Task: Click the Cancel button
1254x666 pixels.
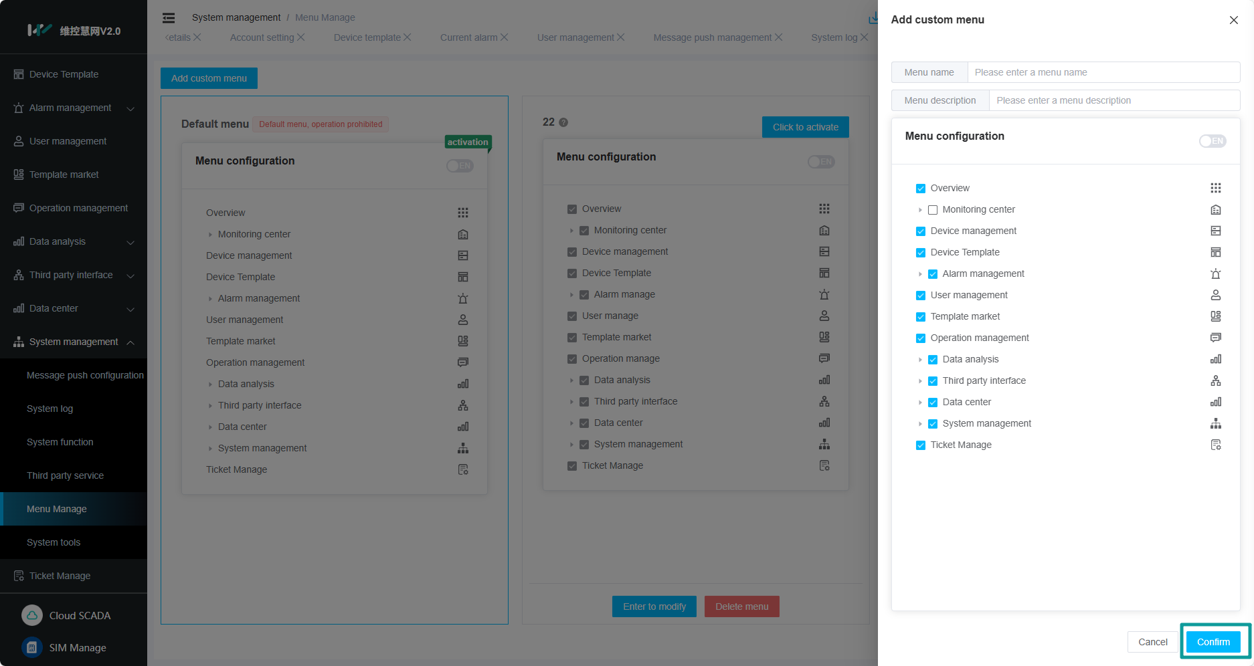Action: tap(1152, 642)
